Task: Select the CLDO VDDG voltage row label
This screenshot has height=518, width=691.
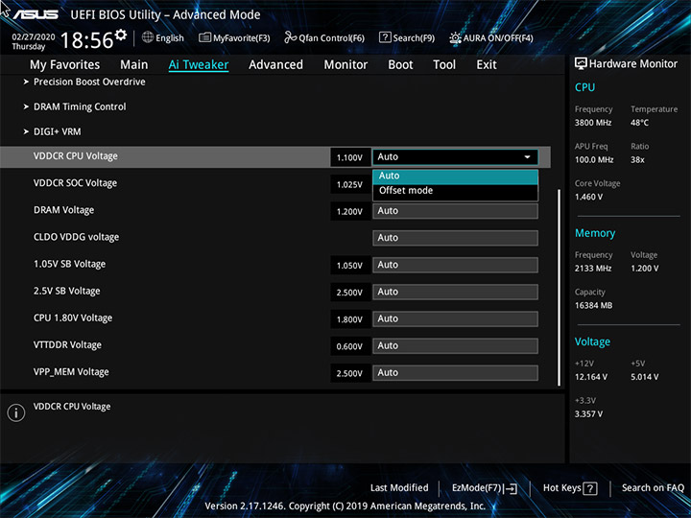Action: click(x=76, y=237)
